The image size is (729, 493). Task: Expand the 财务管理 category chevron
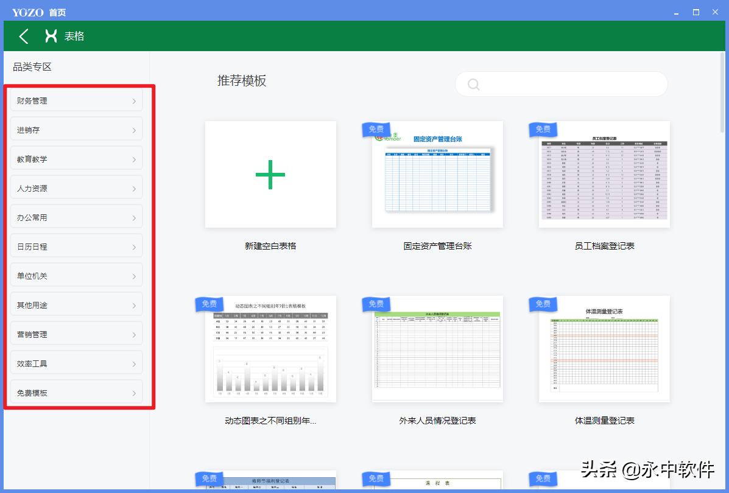pyautogui.click(x=135, y=100)
